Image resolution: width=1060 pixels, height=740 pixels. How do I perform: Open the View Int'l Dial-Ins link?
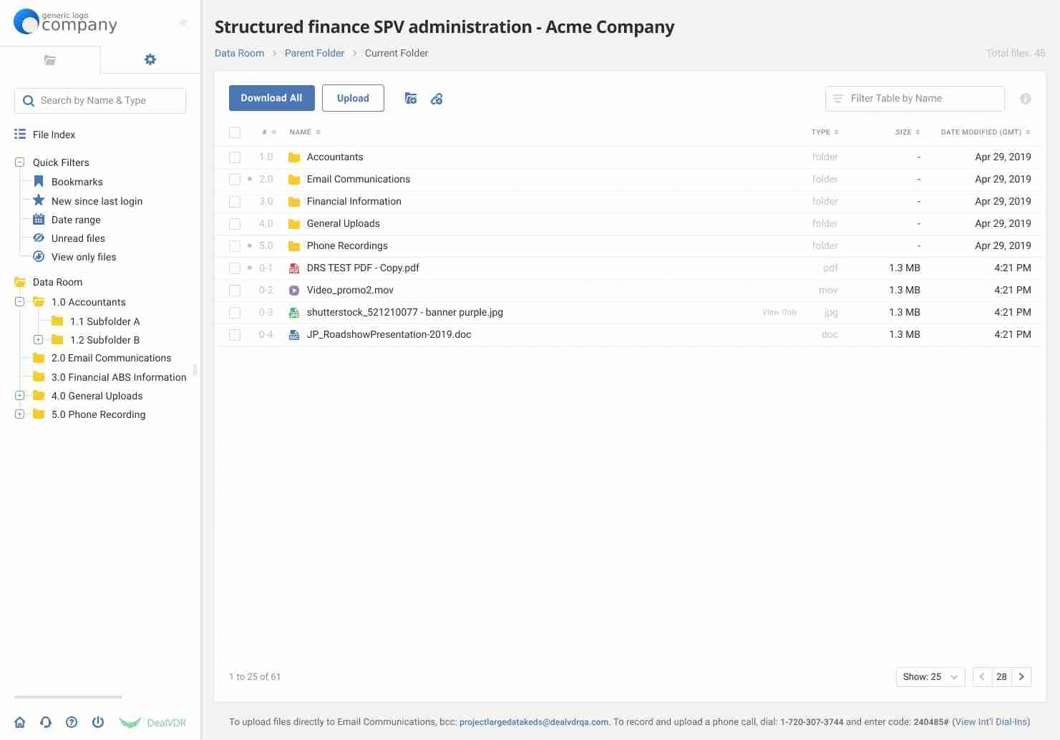991,722
